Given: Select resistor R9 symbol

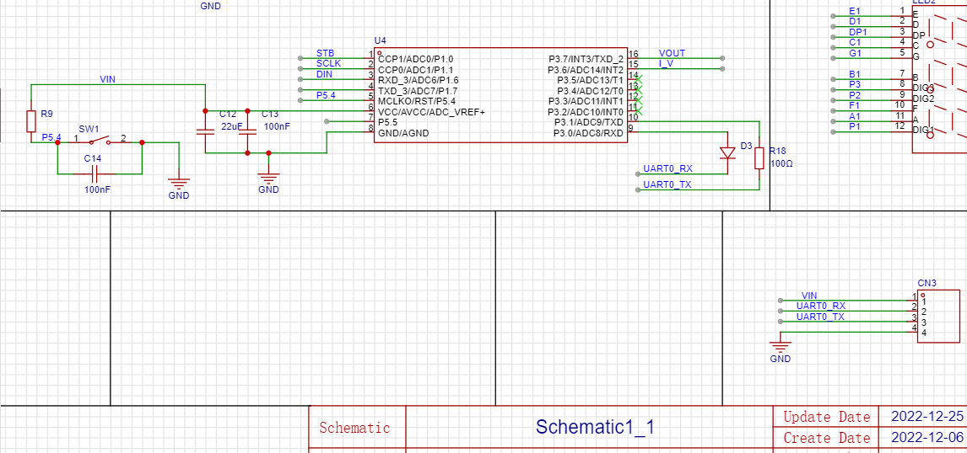Looking at the screenshot, I should 31,121.
